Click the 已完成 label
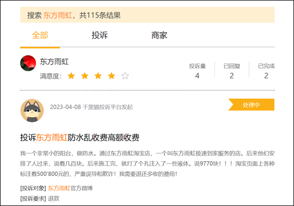294x206 pixels. 267,66
